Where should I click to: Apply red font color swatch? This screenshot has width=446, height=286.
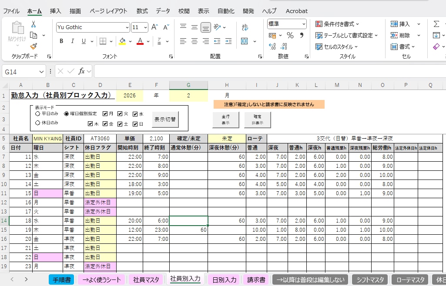pyautogui.click(x=140, y=41)
